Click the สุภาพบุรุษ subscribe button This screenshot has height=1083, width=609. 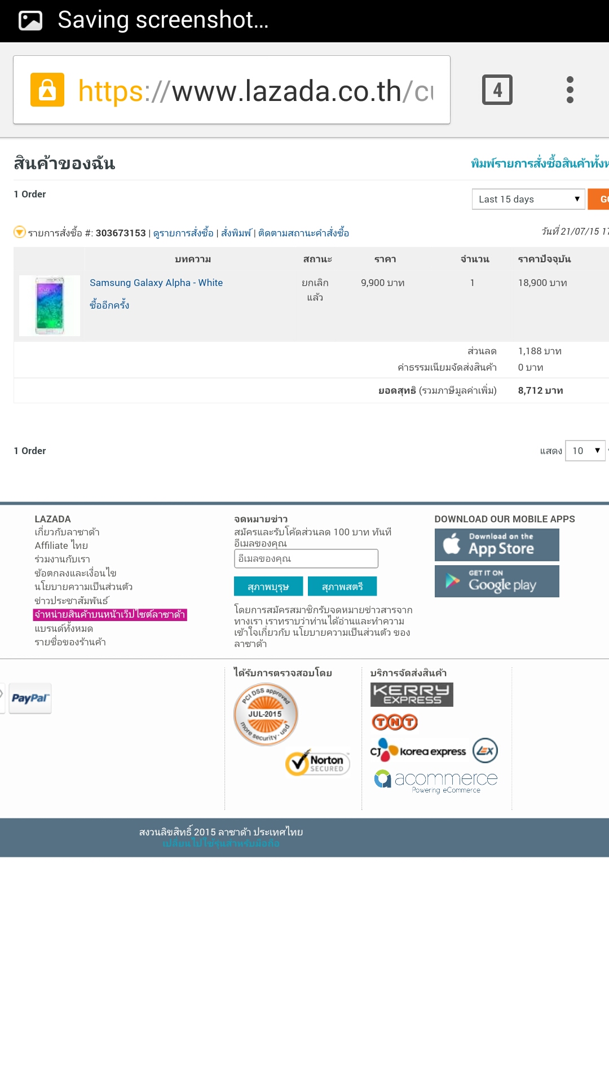coord(268,587)
